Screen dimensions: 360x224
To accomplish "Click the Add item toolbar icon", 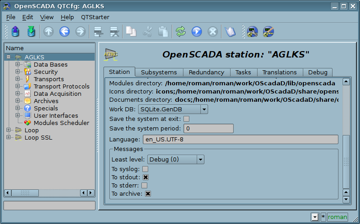I will [x=97, y=31].
